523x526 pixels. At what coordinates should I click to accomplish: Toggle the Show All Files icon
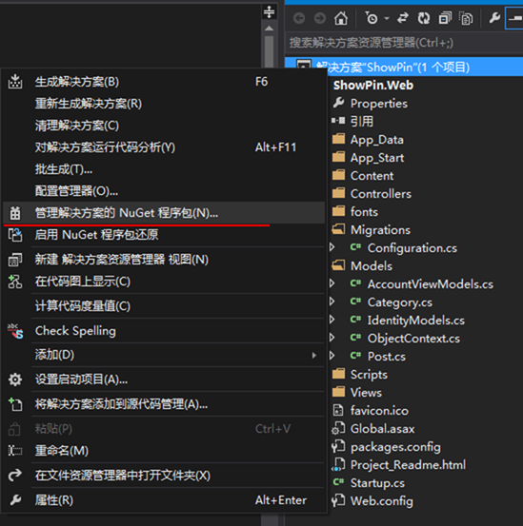pyautogui.click(x=466, y=18)
